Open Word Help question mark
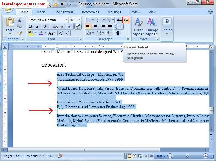The height and width of the screenshot is (161, 216). pos(211,11)
